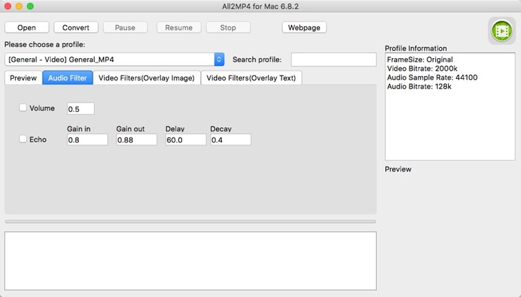Click the conversion progress bar

tap(191, 222)
